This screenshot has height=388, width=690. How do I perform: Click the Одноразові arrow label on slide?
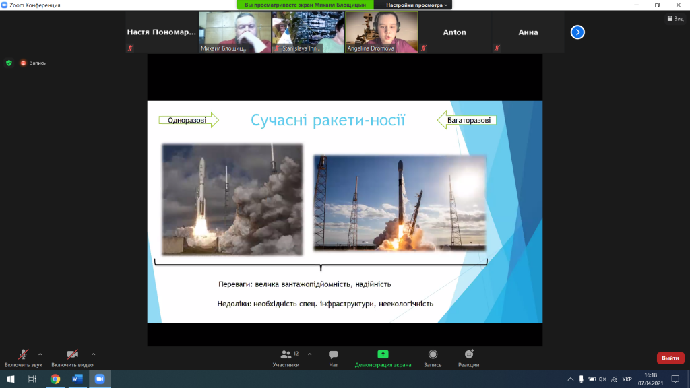click(x=189, y=120)
